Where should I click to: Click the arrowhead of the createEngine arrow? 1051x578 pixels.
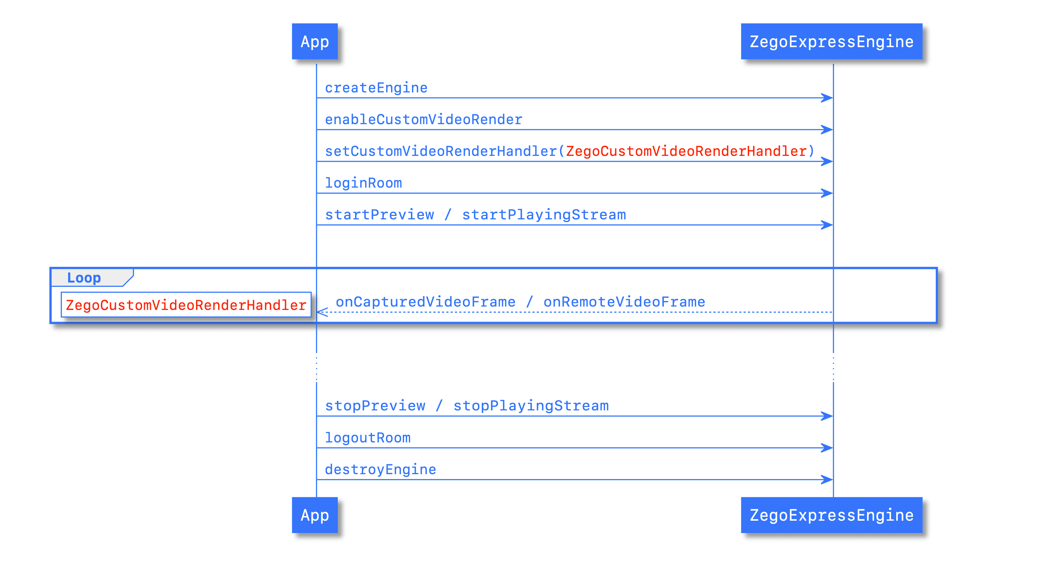click(827, 98)
